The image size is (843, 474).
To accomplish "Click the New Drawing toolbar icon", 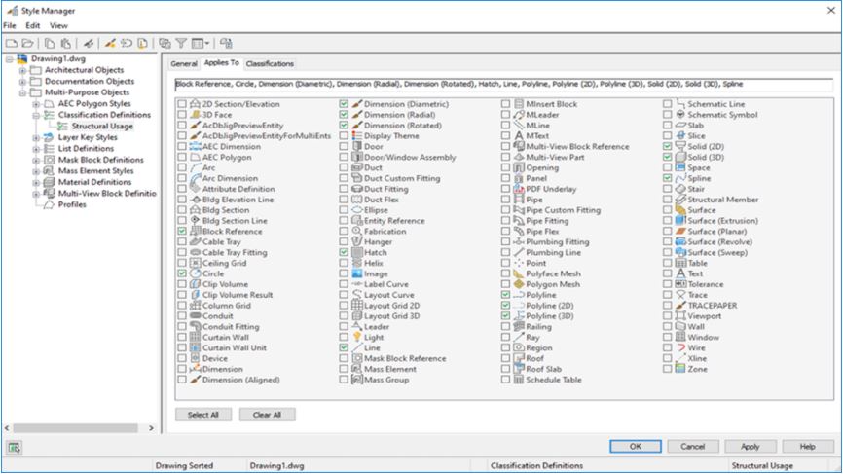I will 9,44.
